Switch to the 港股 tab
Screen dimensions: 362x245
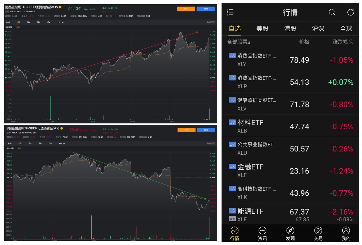coord(290,28)
